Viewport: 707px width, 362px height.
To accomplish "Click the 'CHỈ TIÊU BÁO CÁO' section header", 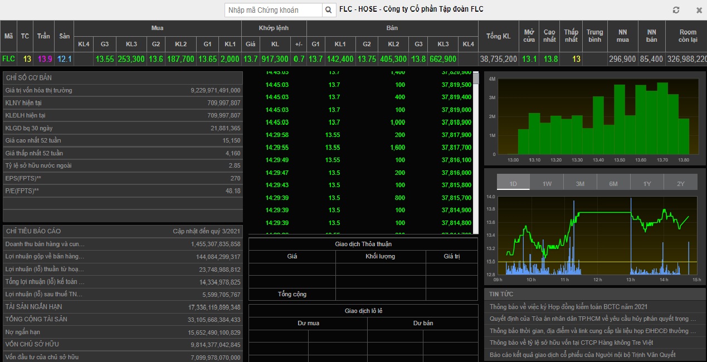I will coord(123,231).
